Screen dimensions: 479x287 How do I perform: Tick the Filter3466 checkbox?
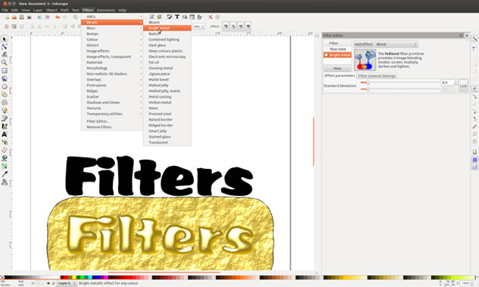326,49
